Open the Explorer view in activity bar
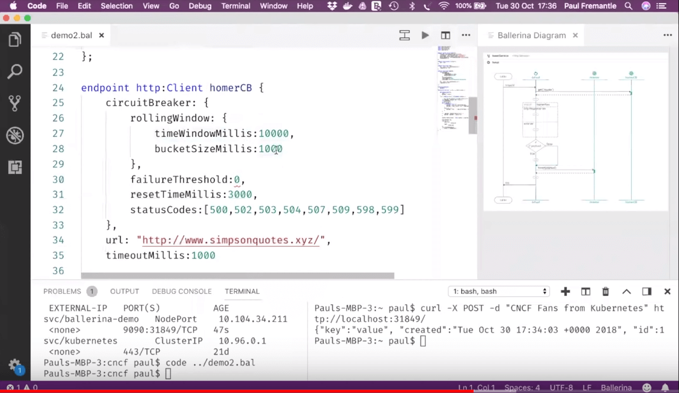Screen dimensions: 679x393 click(15, 40)
